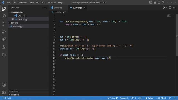Split the editor to the right
Screen dimensions: 178x100
click(x=170, y=7)
